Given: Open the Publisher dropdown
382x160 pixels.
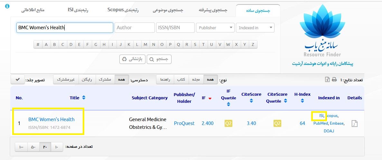Looking at the screenshot, I should tap(215, 28).
